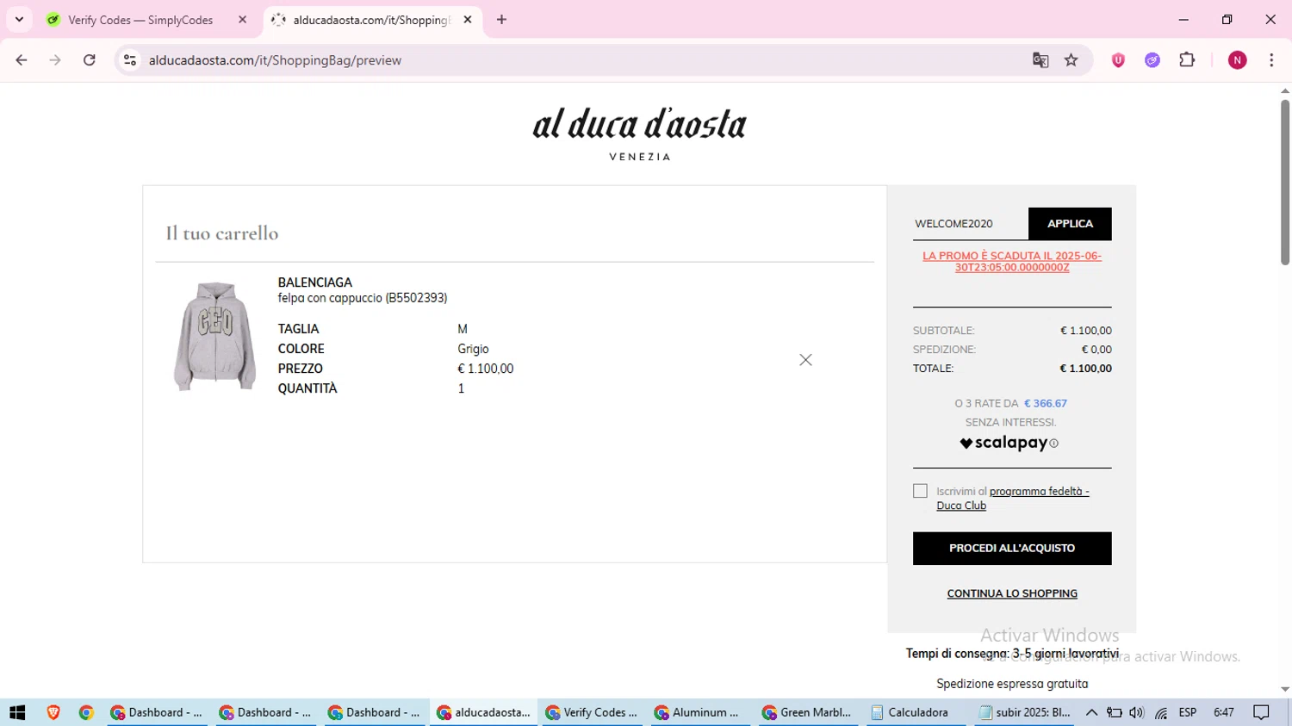Open the Balenciaga hoodie thumbnail
The image size is (1292, 726).
pyautogui.click(x=215, y=336)
